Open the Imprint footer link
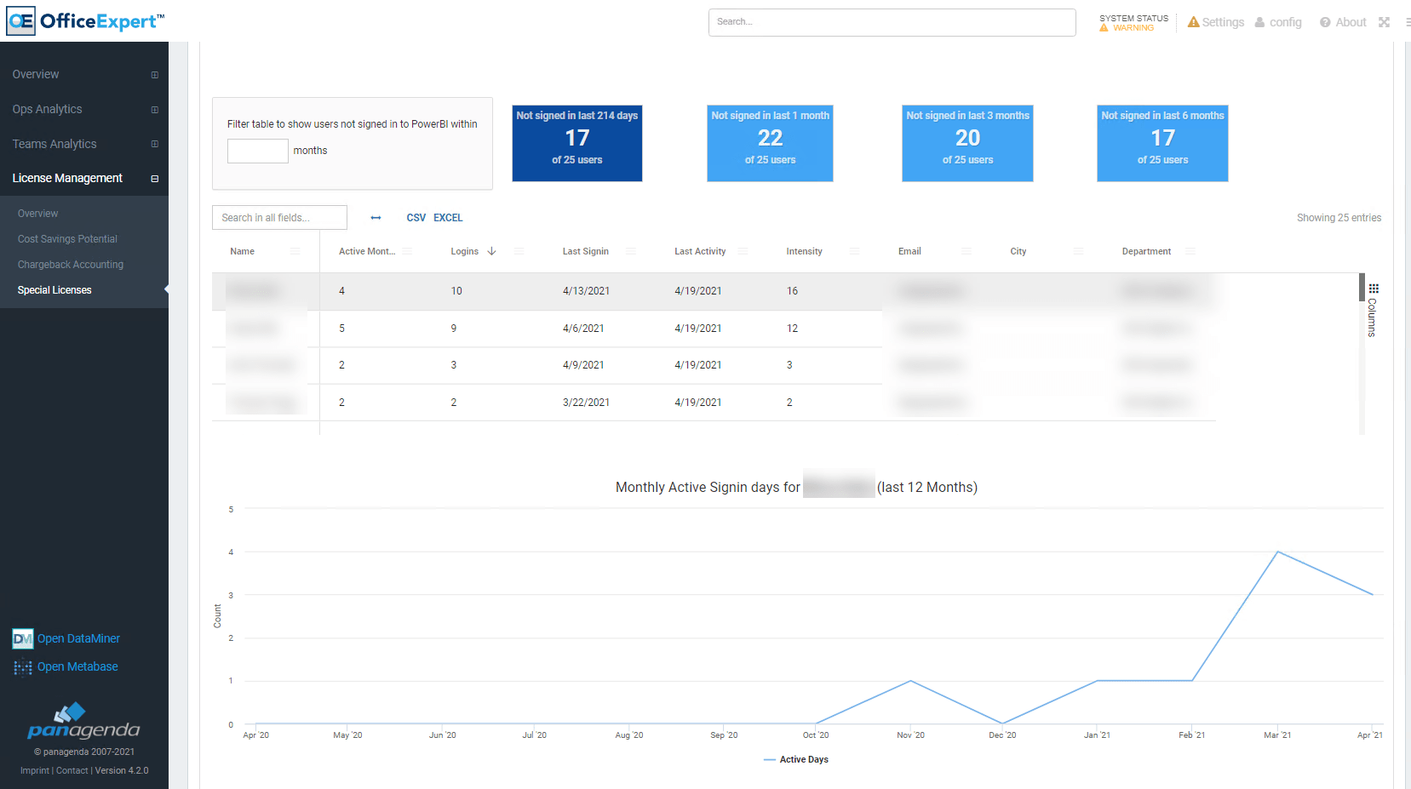Image resolution: width=1411 pixels, height=789 pixels. [35, 770]
